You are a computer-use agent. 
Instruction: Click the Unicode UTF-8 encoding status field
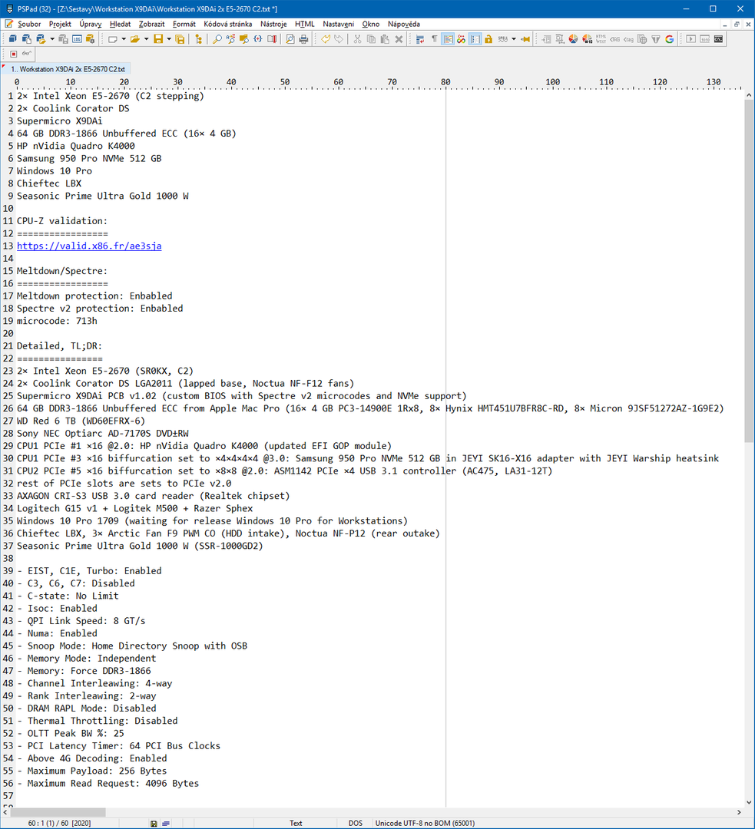(x=425, y=823)
